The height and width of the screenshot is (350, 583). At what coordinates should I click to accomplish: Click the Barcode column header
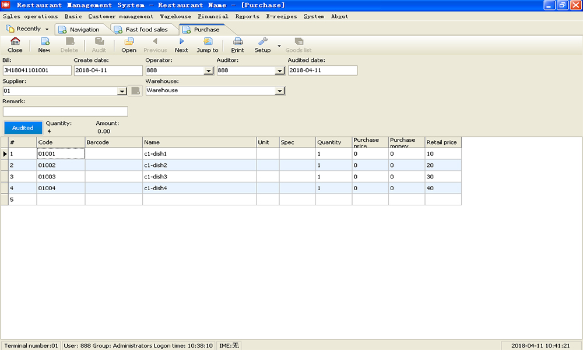[114, 142]
